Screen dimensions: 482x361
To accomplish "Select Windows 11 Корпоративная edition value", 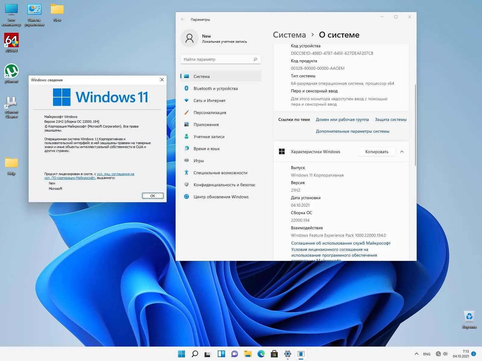I will pos(317,175).
